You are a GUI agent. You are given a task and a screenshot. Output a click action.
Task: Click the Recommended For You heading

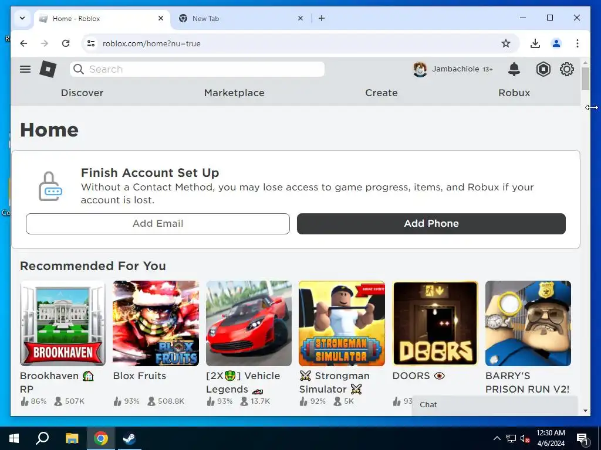[x=93, y=266]
